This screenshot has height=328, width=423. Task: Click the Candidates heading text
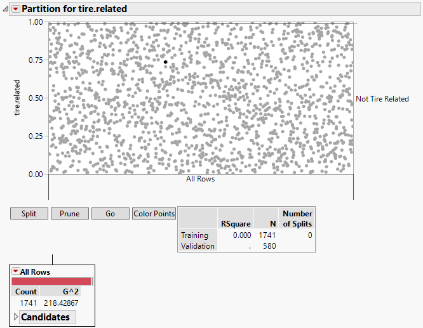point(45,317)
